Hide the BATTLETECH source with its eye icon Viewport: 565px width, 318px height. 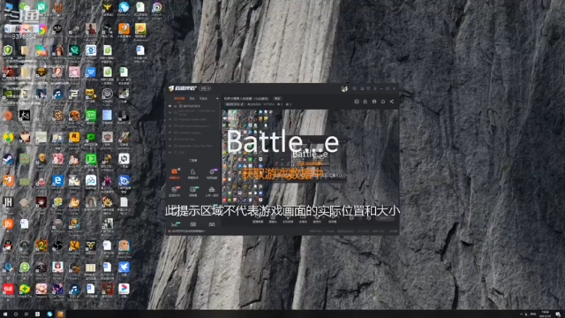pos(169,106)
